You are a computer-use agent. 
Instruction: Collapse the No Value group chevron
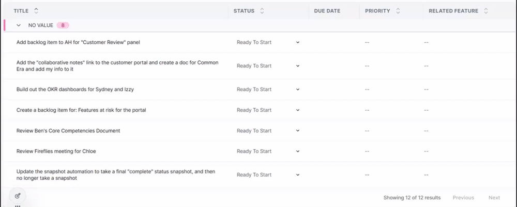tap(19, 25)
